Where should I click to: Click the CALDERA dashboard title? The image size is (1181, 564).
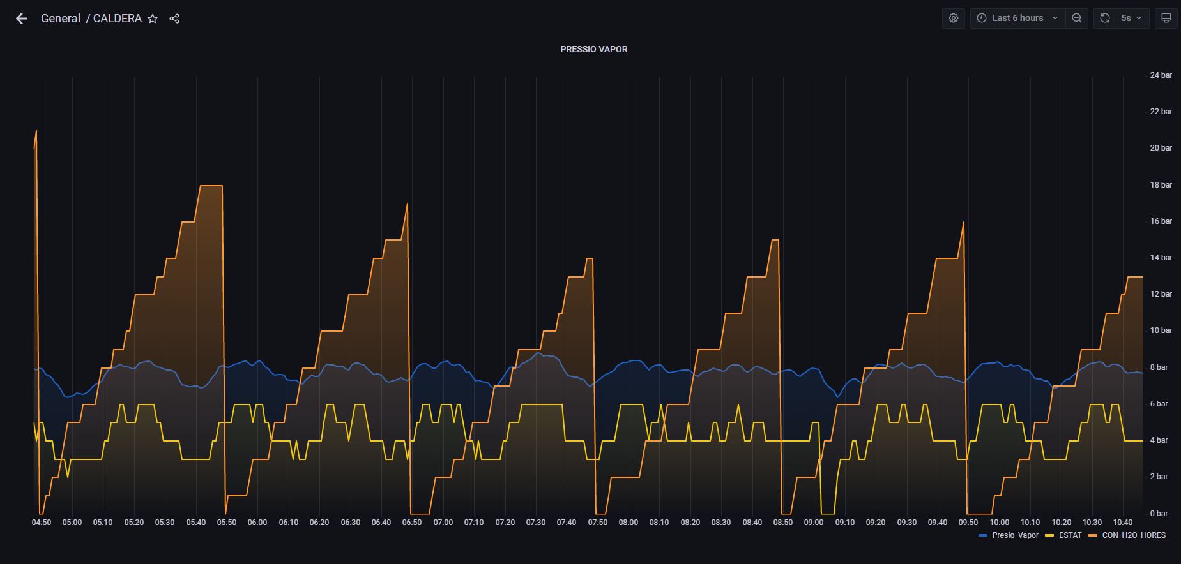(118, 19)
